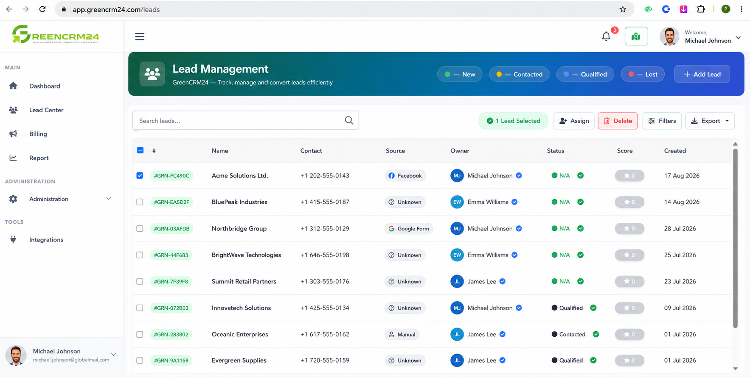
Task: Click phone +1 617-555-0162
Action: [x=325, y=334]
